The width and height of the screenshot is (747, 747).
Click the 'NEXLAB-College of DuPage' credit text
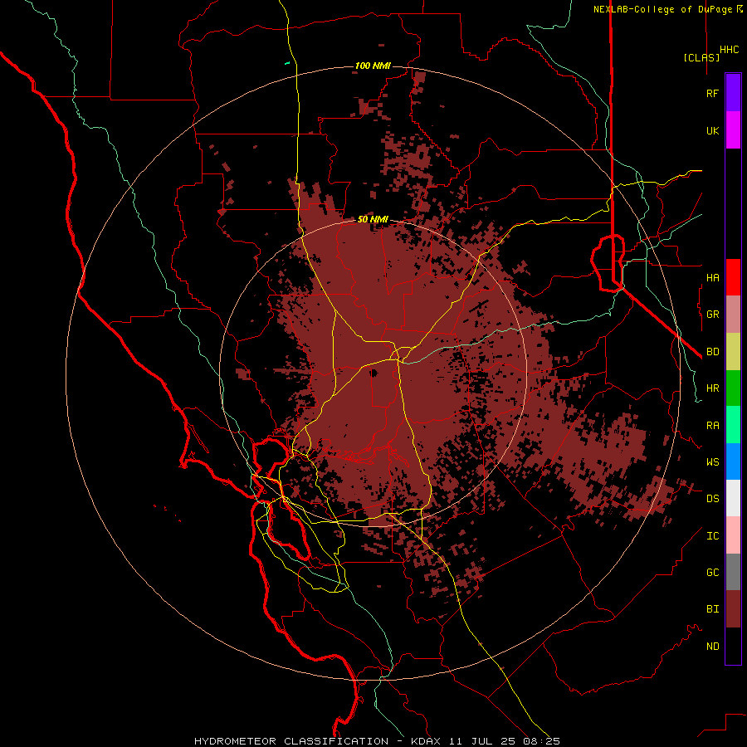point(664,9)
